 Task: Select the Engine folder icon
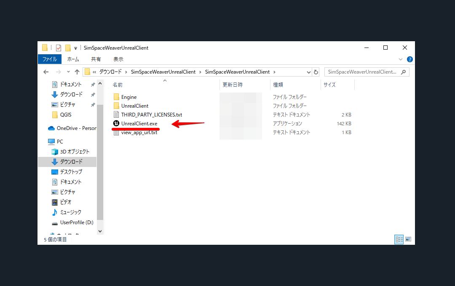(116, 97)
